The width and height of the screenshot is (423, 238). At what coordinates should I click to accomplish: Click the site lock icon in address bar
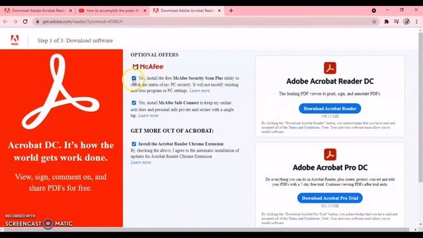pos(38,22)
